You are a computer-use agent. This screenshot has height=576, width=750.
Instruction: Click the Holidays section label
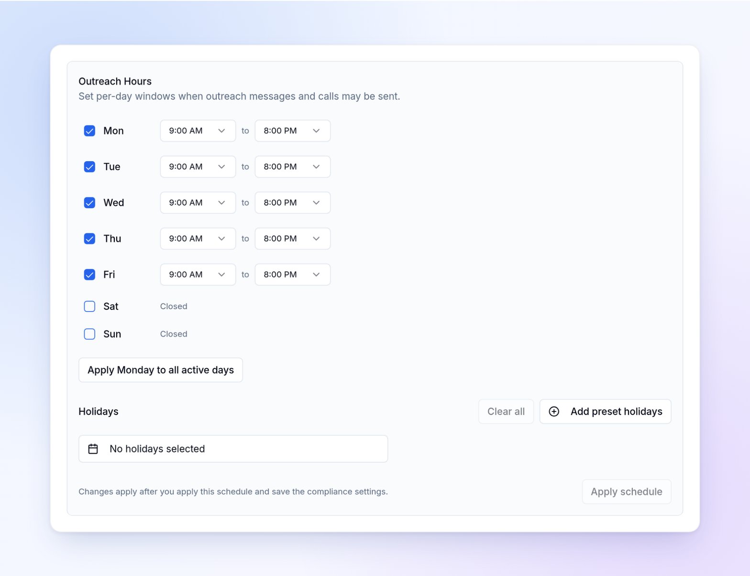click(x=99, y=411)
